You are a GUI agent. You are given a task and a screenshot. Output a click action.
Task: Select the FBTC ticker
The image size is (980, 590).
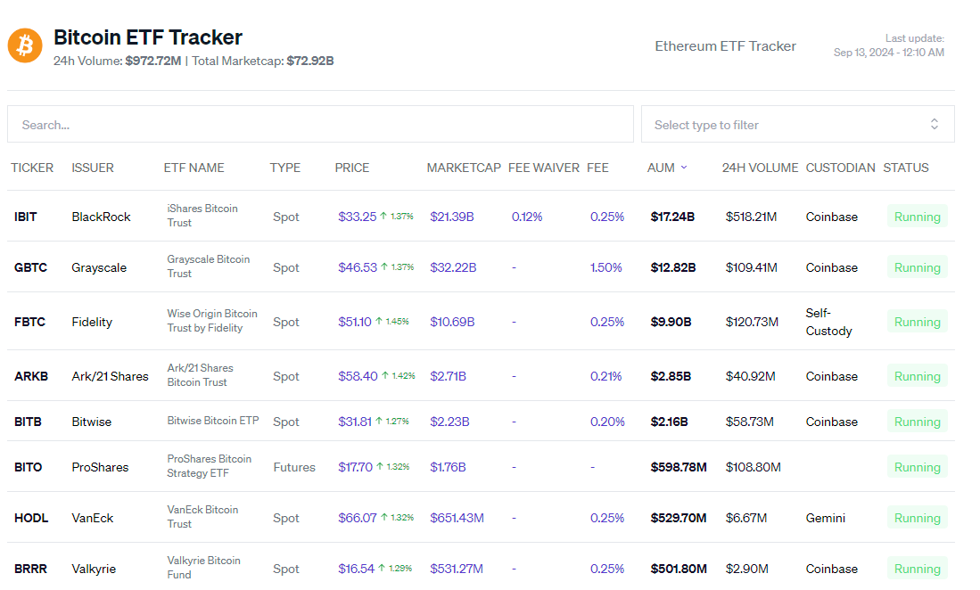coord(30,322)
